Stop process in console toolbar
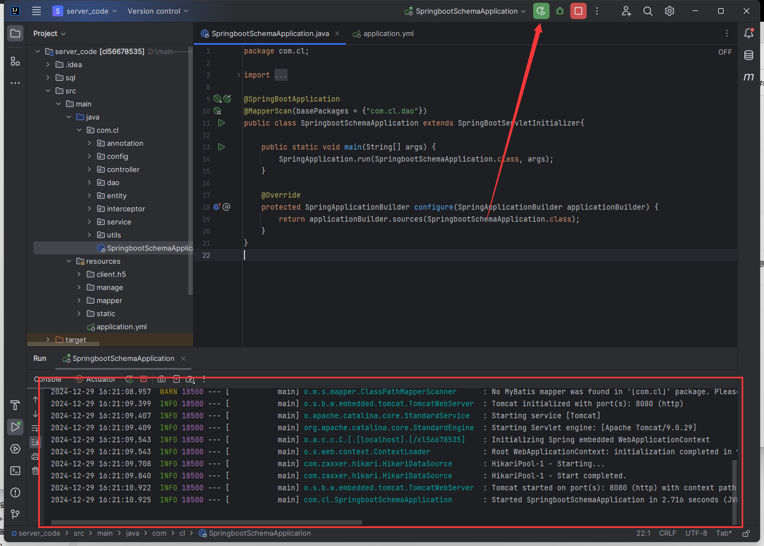Image resolution: width=764 pixels, height=546 pixels. coord(144,379)
